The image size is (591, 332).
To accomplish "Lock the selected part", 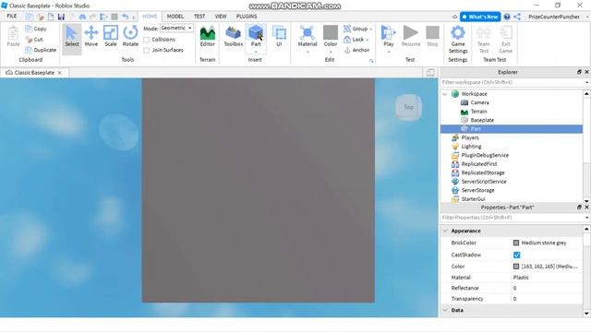I will 354,39.
